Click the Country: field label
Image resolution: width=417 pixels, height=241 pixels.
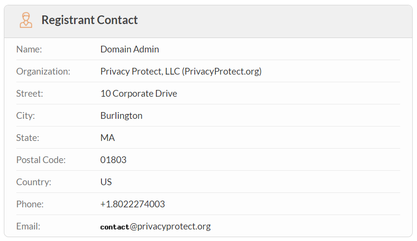[33, 182]
